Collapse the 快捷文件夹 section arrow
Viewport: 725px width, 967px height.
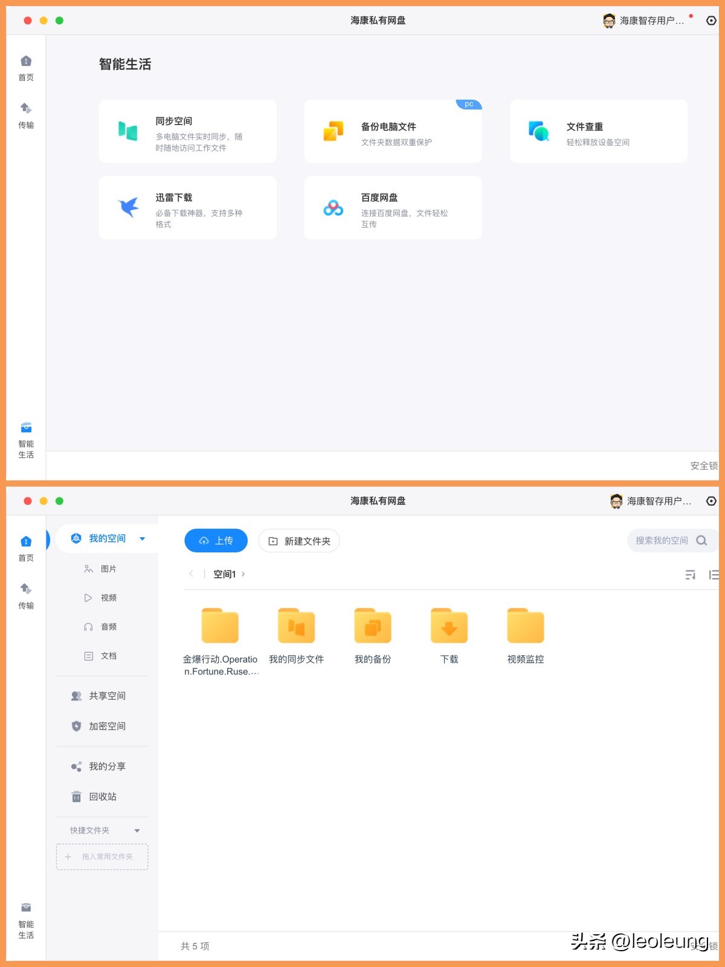137,830
